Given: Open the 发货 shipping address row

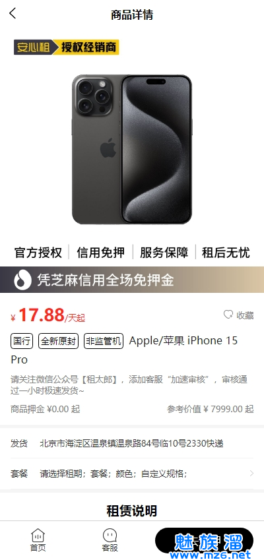Looking at the screenshot, I should 132,443.
